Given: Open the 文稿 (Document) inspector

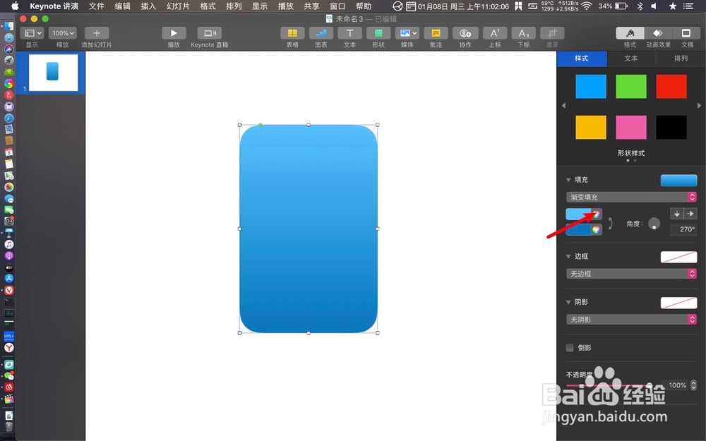Looking at the screenshot, I should point(686,33).
